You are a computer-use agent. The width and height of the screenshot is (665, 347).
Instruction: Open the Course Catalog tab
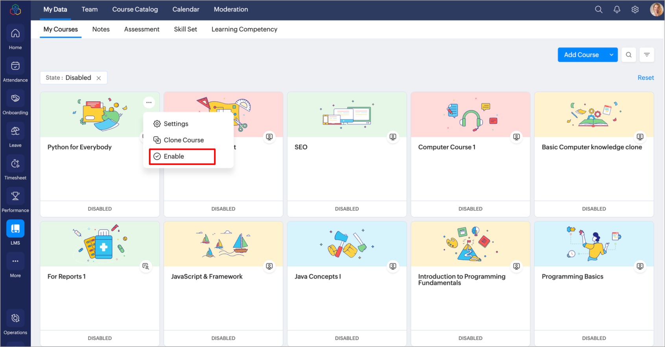coord(135,9)
